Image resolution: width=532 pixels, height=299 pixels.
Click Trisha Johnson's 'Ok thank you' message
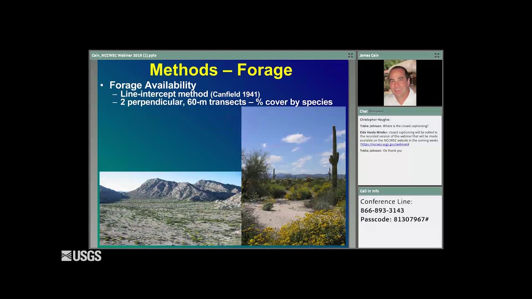tap(381, 151)
